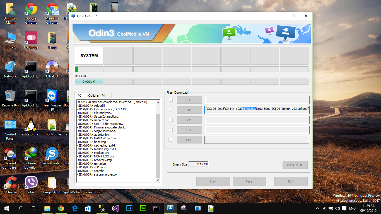Open Photoshop from the taskbar
This screenshot has width=381, height=214.
pos(129,208)
